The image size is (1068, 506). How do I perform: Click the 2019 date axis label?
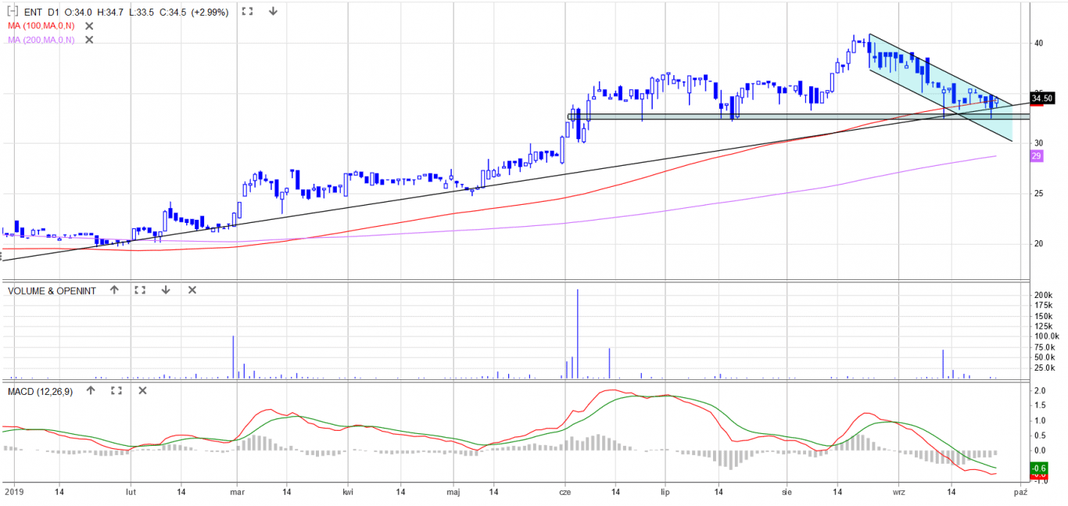pyautogui.click(x=15, y=492)
